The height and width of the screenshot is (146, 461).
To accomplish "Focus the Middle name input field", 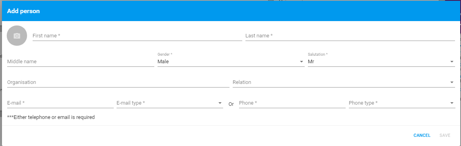I will click(81, 62).
